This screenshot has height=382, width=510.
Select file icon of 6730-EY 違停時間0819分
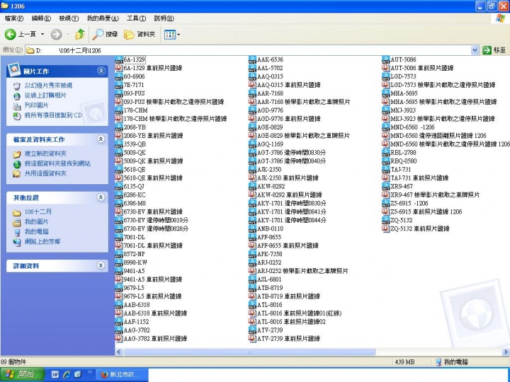(119, 220)
